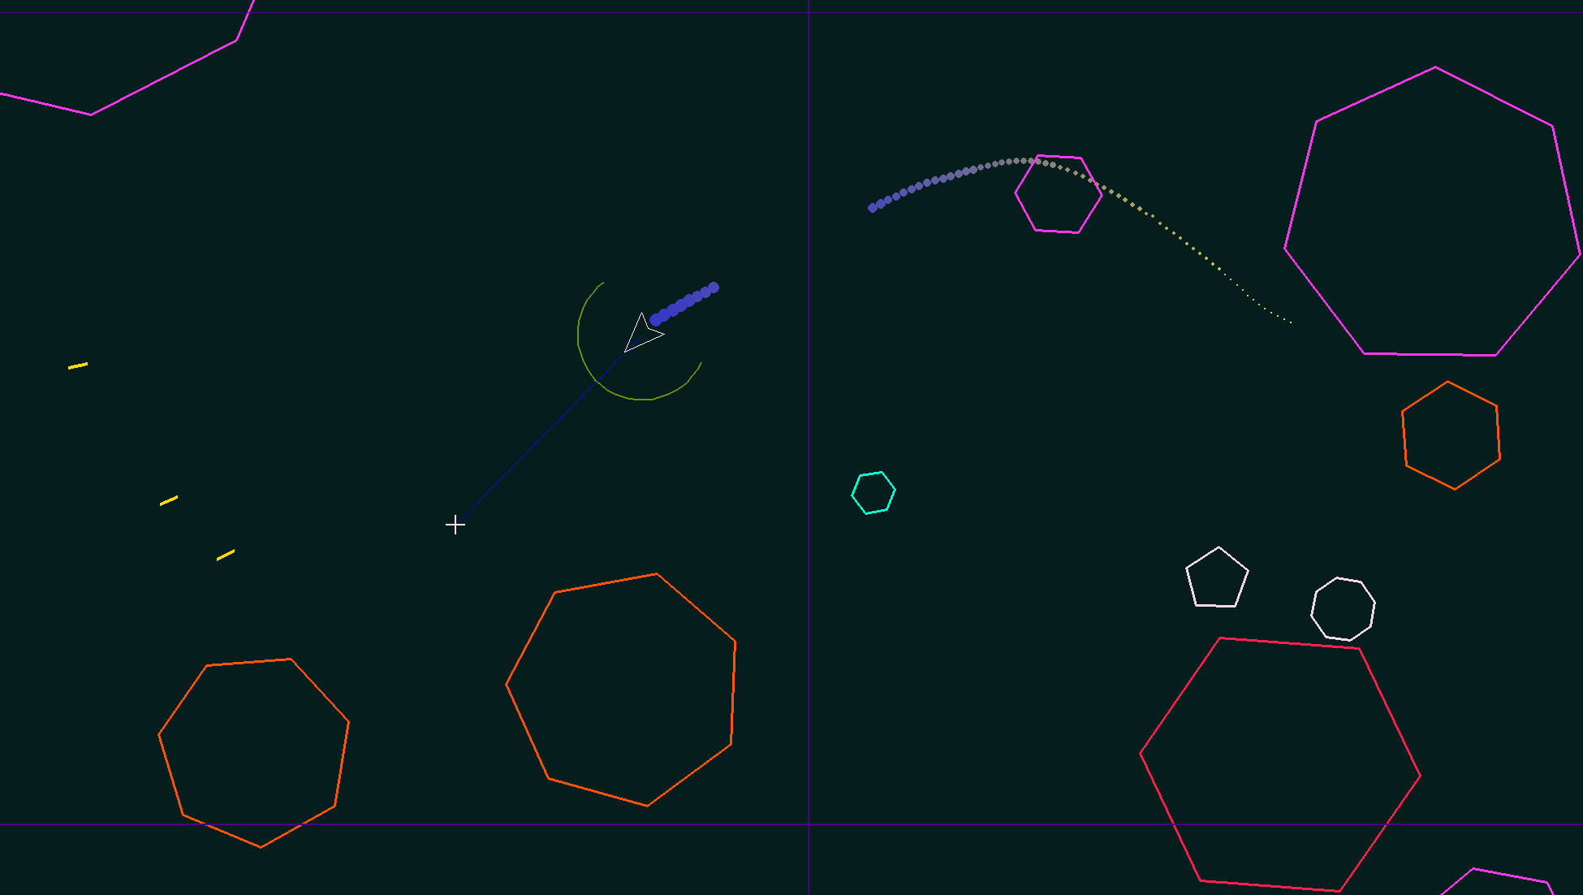Image resolution: width=1583 pixels, height=895 pixels.
Task: Click the small white heptagon outline
Action: click(1343, 609)
